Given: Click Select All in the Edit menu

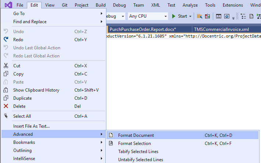Looking at the screenshot, I should pos(22,116).
